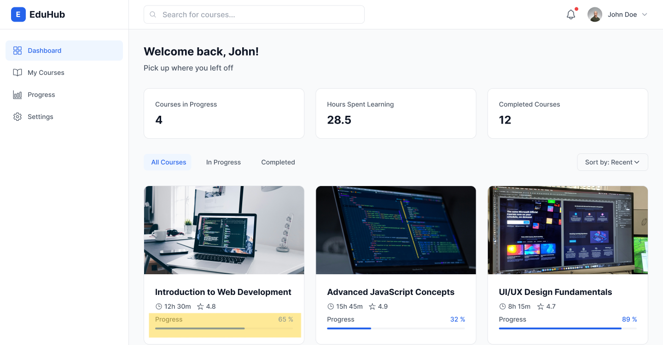This screenshot has width=663, height=345.
Task: Click the clock icon beside 12h 30m
Action: [x=159, y=306]
